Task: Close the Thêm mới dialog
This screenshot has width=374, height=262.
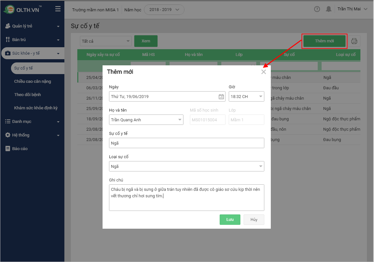Action: tap(263, 72)
